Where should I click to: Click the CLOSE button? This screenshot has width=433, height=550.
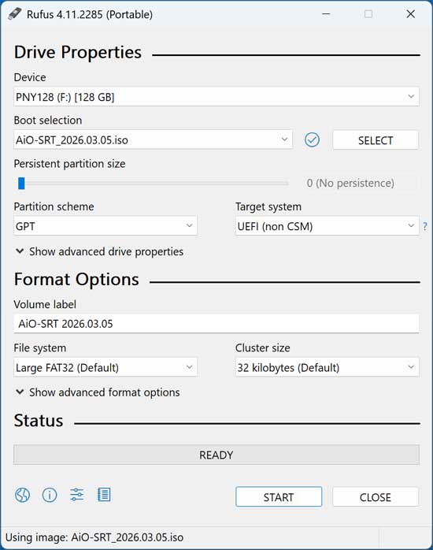tap(376, 496)
